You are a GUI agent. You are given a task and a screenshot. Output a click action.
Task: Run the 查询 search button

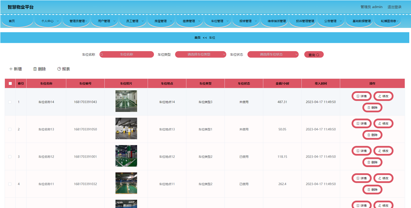(314, 54)
